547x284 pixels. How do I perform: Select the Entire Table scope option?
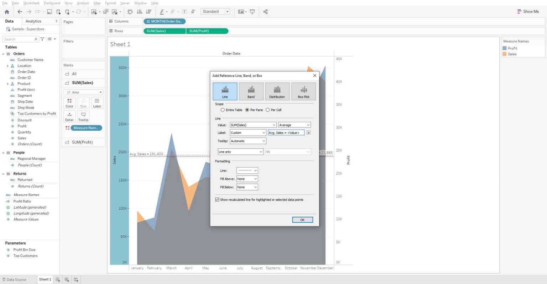222,110
